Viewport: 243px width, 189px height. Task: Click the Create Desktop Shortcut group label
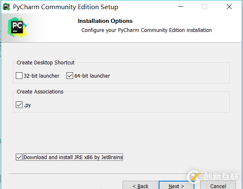tap(46, 63)
